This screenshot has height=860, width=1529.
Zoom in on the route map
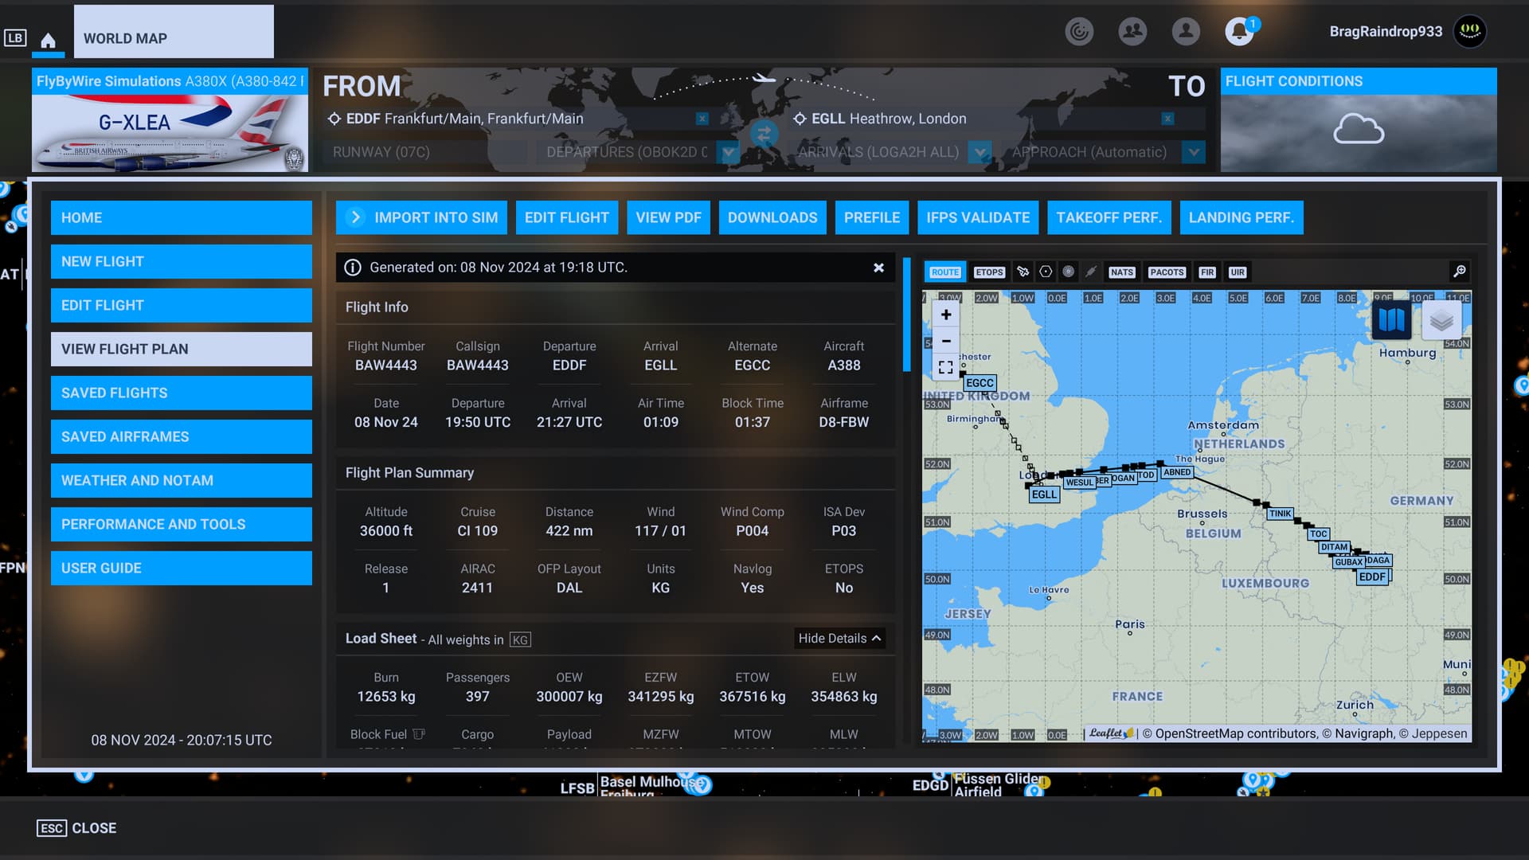point(946,315)
